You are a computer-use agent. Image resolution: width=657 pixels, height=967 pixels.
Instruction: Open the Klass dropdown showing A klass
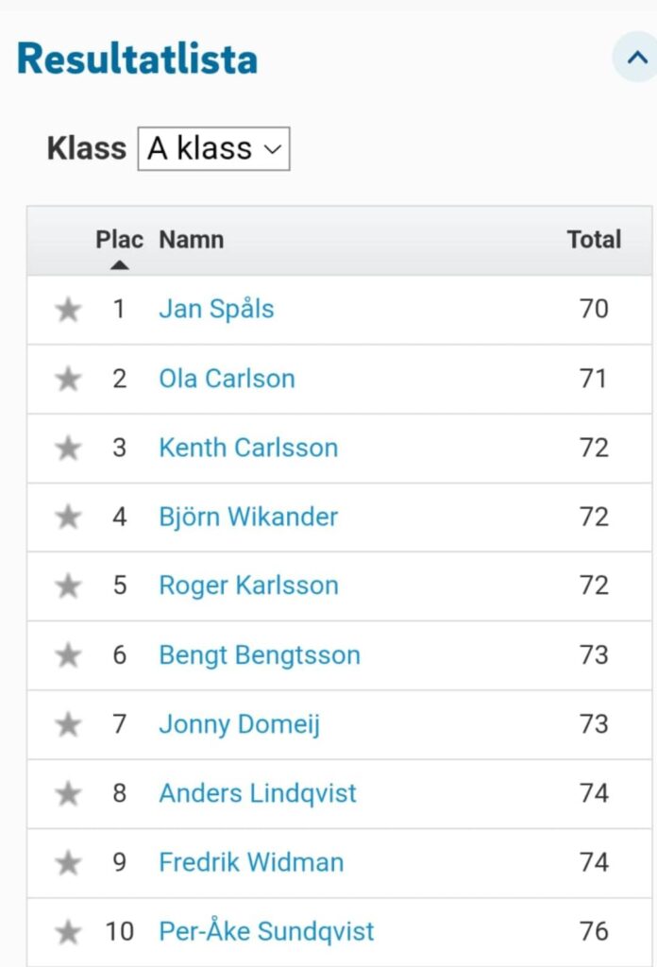(x=214, y=148)
